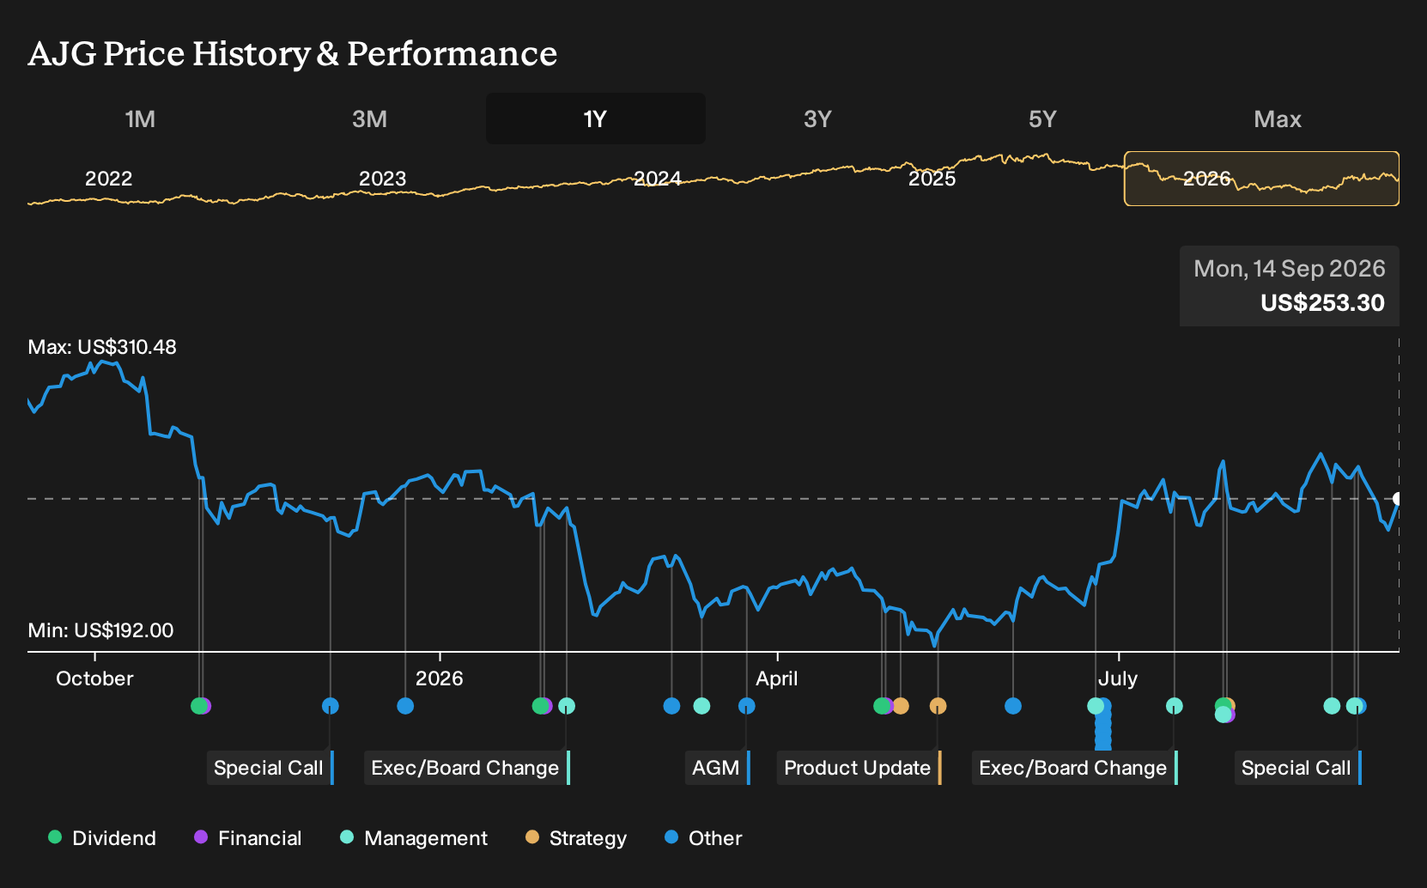
Task: Click the July axis label
Action: click(1118, 678)
